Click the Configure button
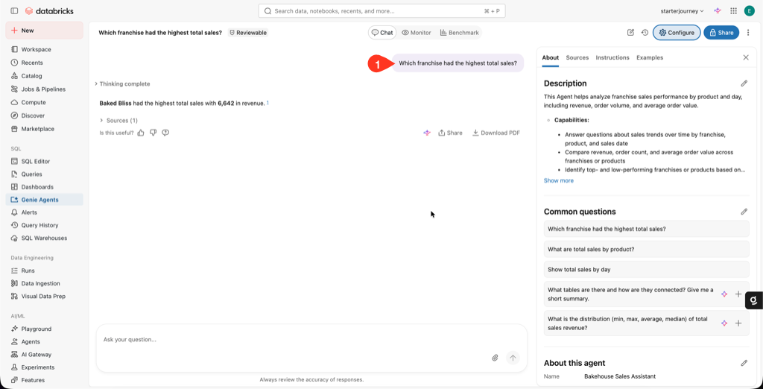763x389 pixels. pyautogui.click(x=677, y=33)
